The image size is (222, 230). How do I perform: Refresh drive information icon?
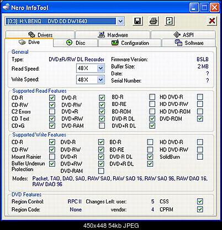tap(169, 21)
